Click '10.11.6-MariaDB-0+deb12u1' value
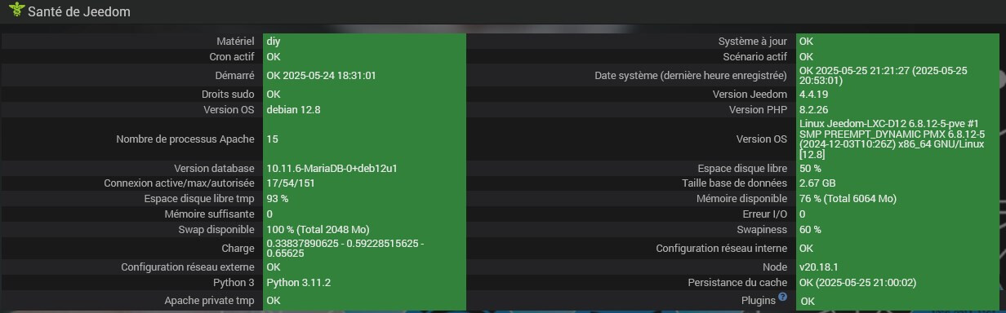Image resolution: width=1006 pixels, height=313 pixels. (332, 168)
